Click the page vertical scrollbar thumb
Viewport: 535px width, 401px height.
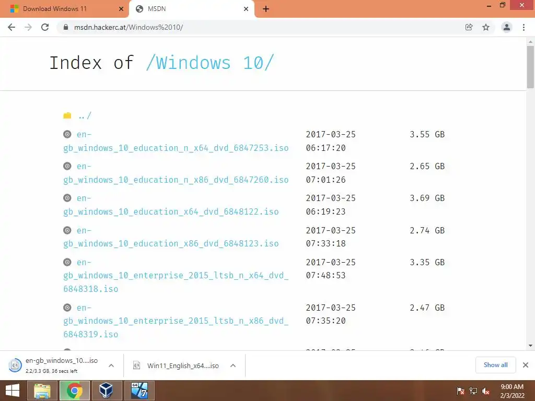[530, 66]
